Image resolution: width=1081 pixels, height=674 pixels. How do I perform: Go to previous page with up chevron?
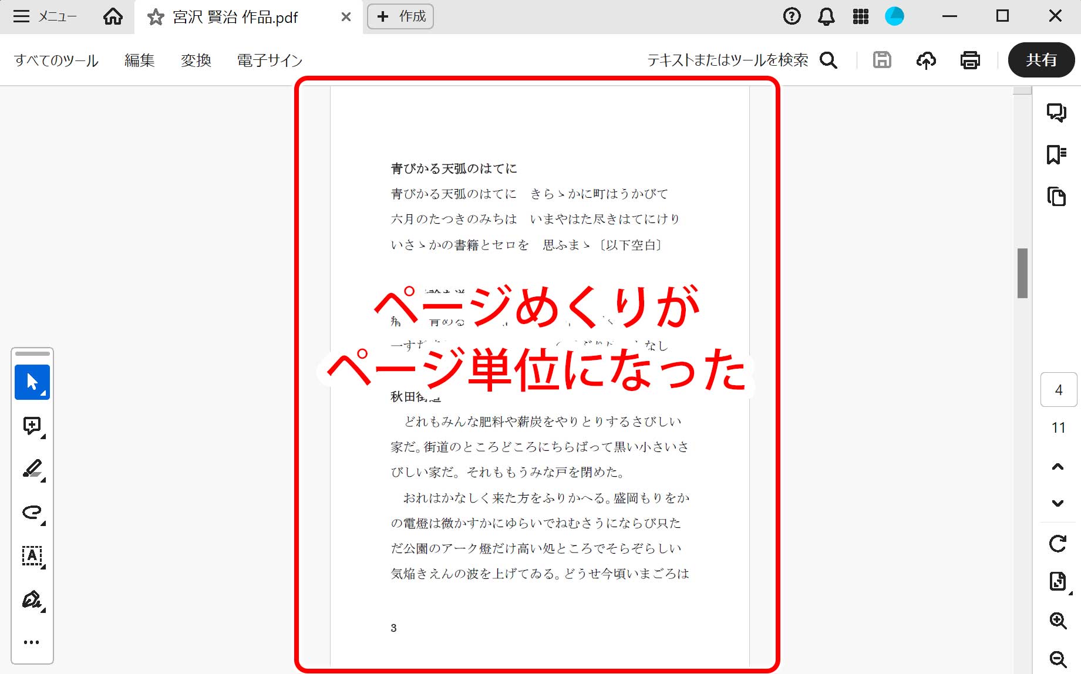pos(1058,467)
